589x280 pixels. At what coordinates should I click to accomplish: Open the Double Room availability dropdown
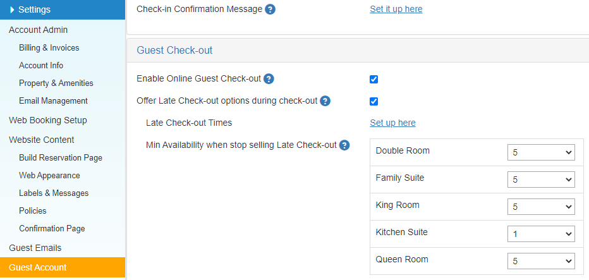point(541,152)
